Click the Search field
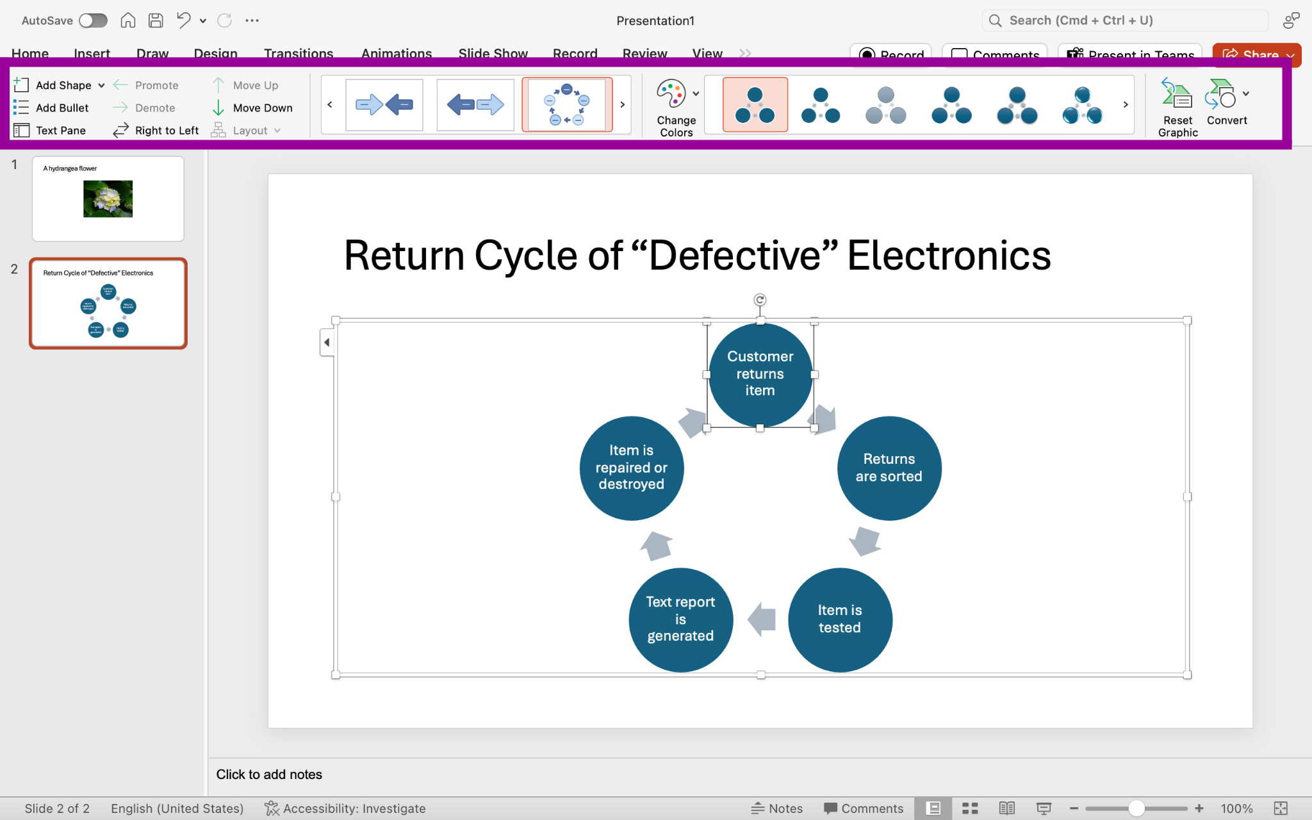Viewport: 1312px width, 820px height. click(1125, 20)
